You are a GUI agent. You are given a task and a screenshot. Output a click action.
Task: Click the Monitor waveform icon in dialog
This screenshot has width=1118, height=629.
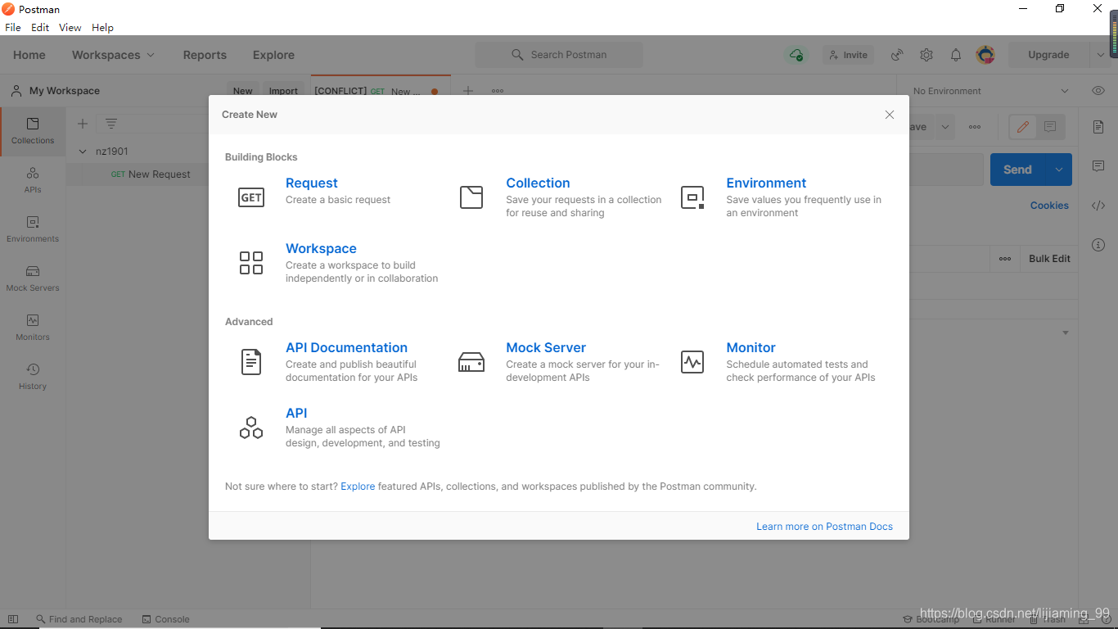(x=692, y=362)
